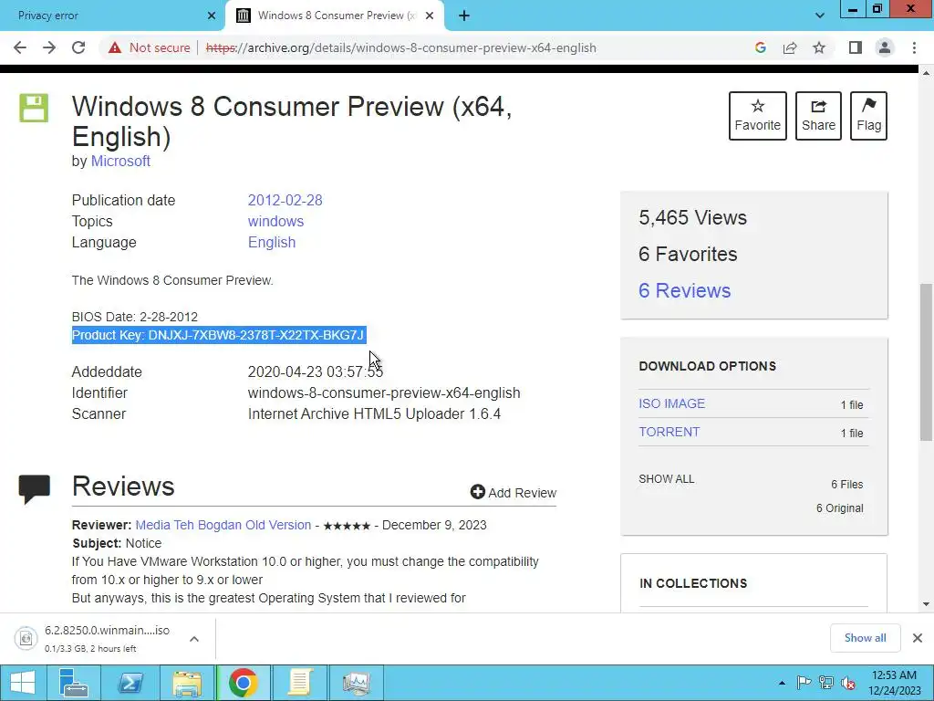Open File Explorer from the taskbar
This screenshot has height=701, width=934.
[x=186, y=683]
